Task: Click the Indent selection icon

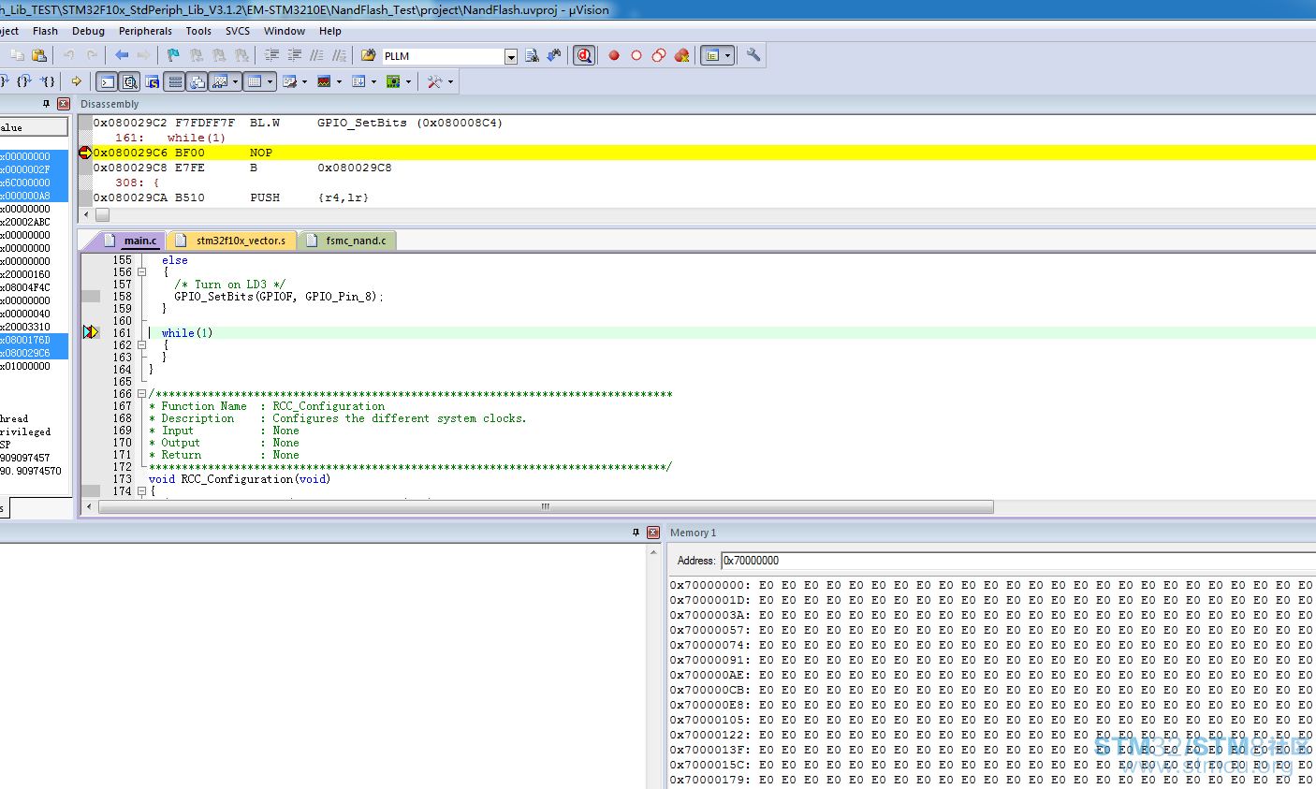Action: [x=271, y=55]
